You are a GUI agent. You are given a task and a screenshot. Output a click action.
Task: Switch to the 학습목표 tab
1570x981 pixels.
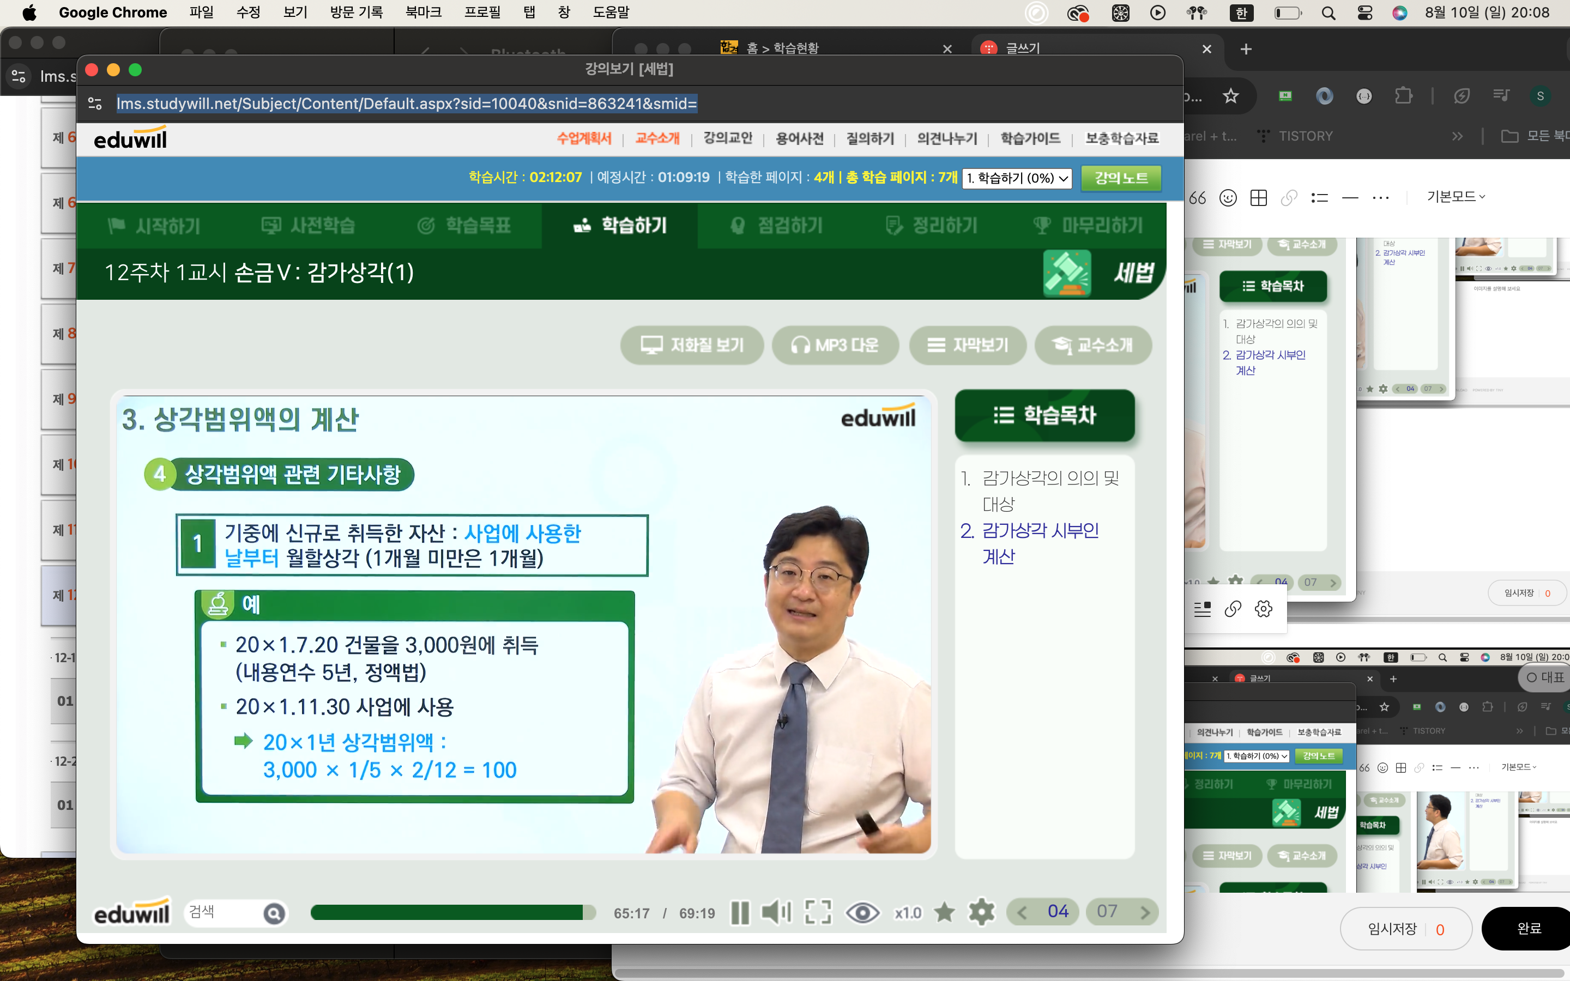click(464, 225)
